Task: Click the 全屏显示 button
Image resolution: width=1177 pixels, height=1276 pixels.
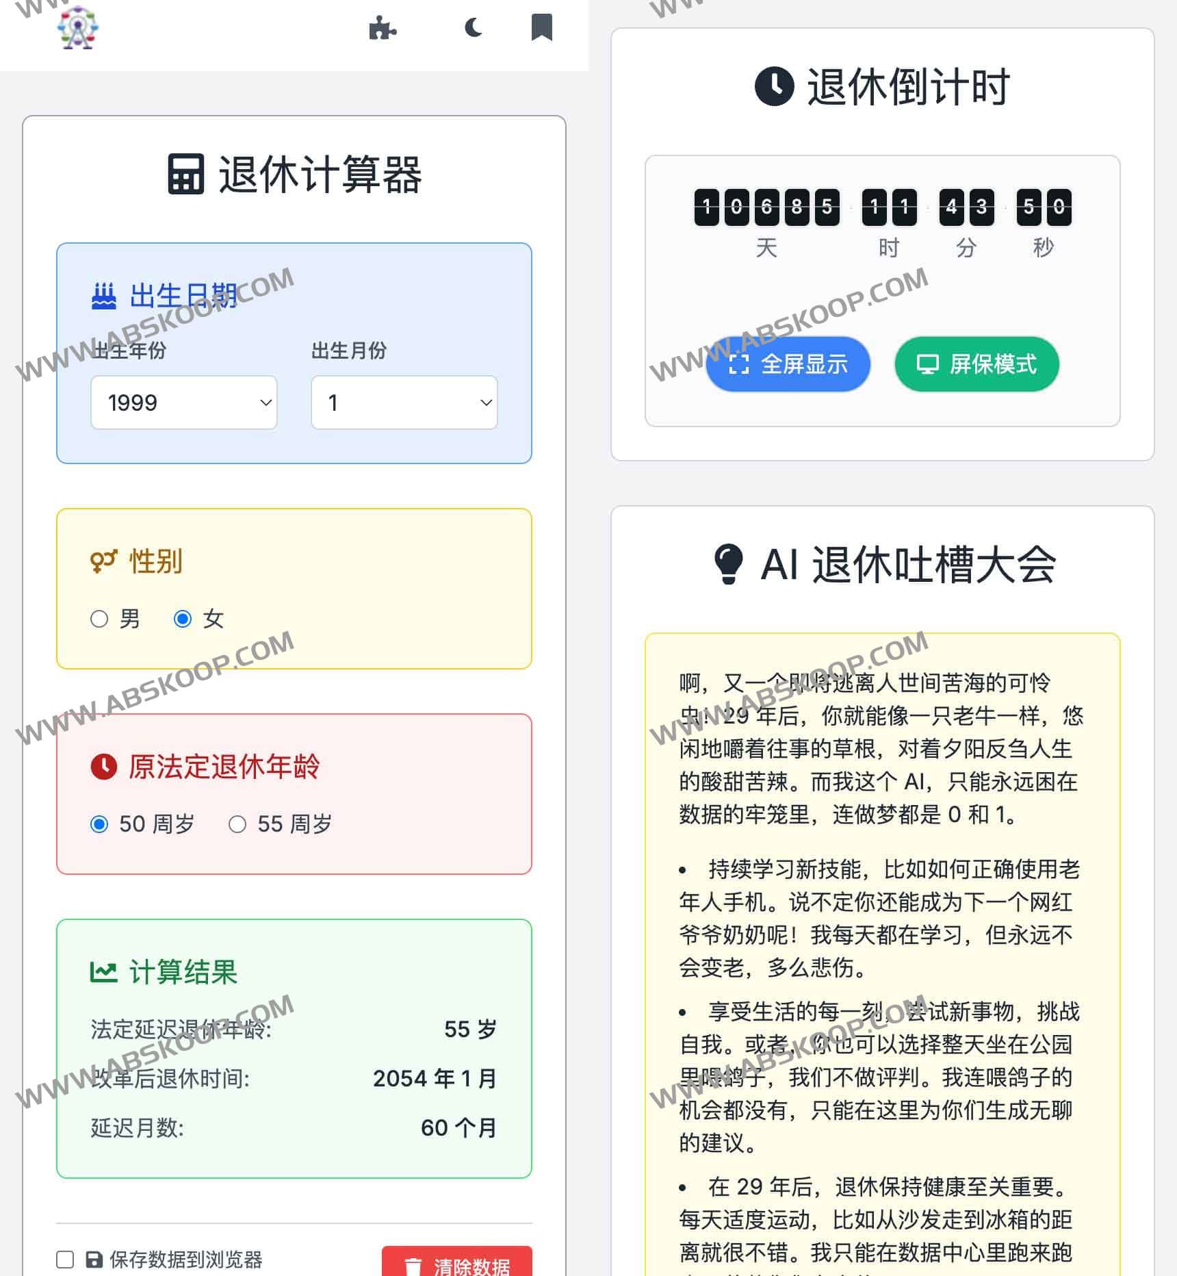Action: click(x=788, y=364)
